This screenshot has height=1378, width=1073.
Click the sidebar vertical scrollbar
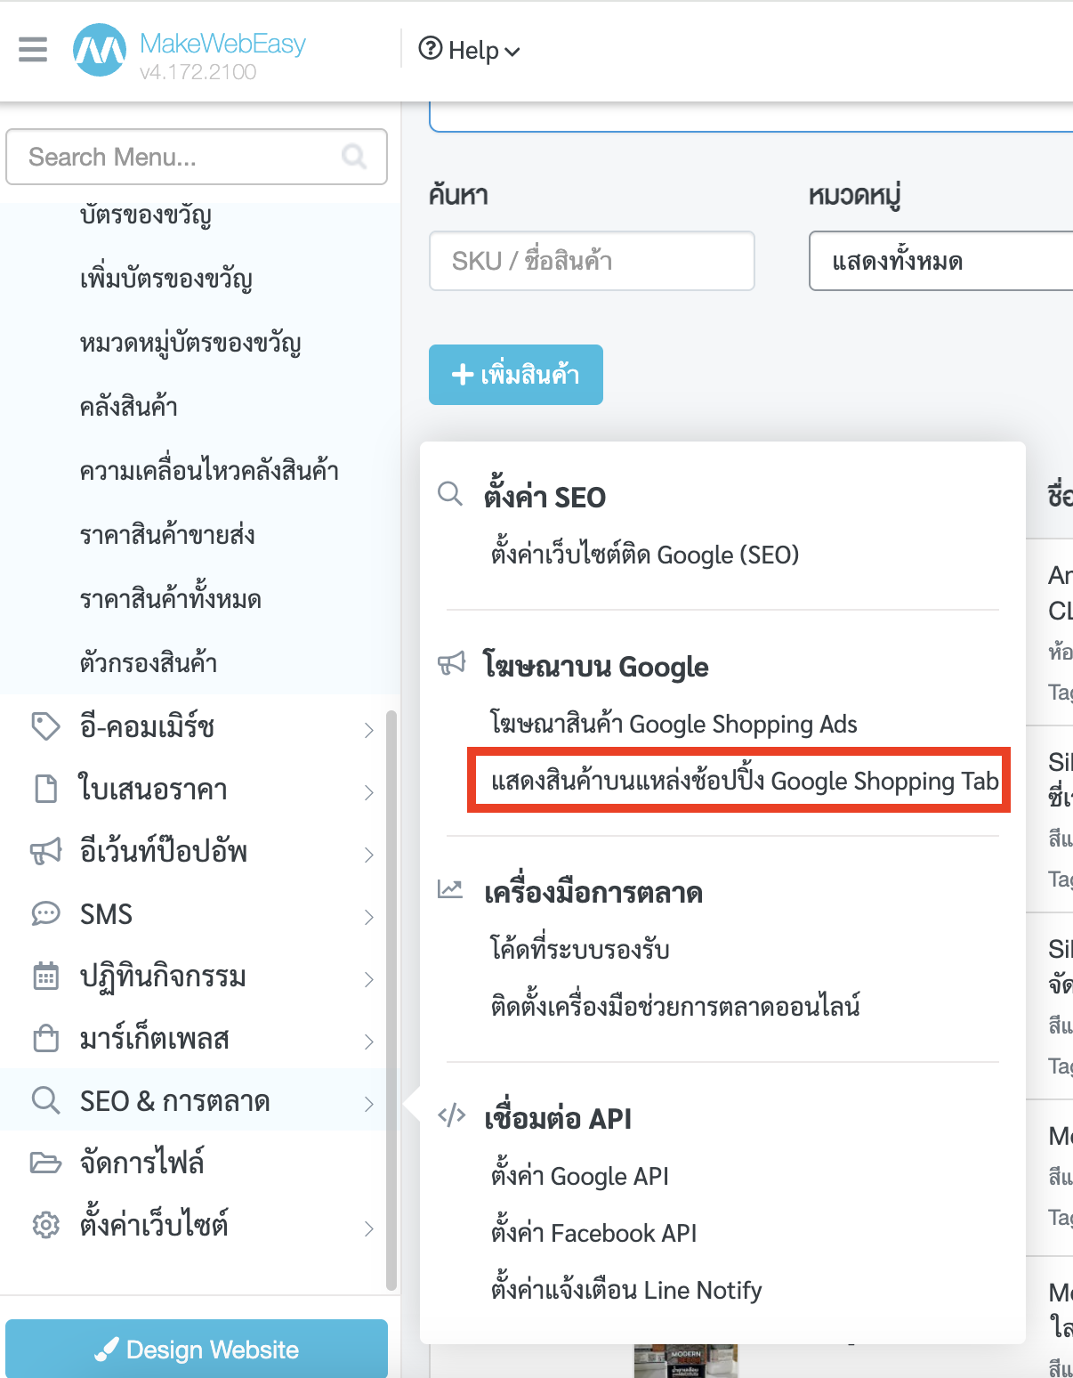[x=391, y=1000]
